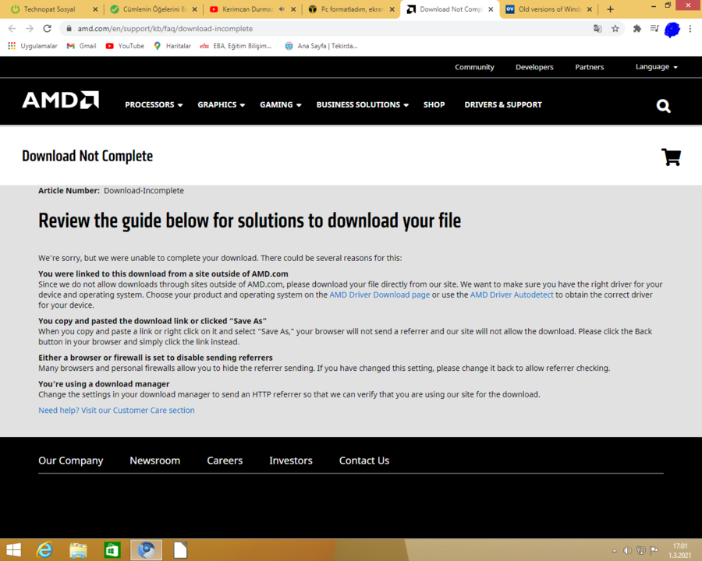Click the Chrome taskbar icon
The image size is (702, 561).
[x=146, y=550]
